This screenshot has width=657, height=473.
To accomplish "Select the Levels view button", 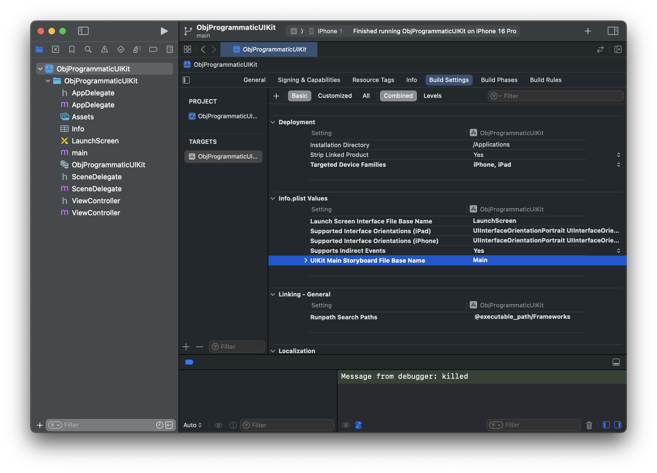I will point(432,96).
